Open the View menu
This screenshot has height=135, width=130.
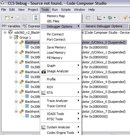point(21,10)
